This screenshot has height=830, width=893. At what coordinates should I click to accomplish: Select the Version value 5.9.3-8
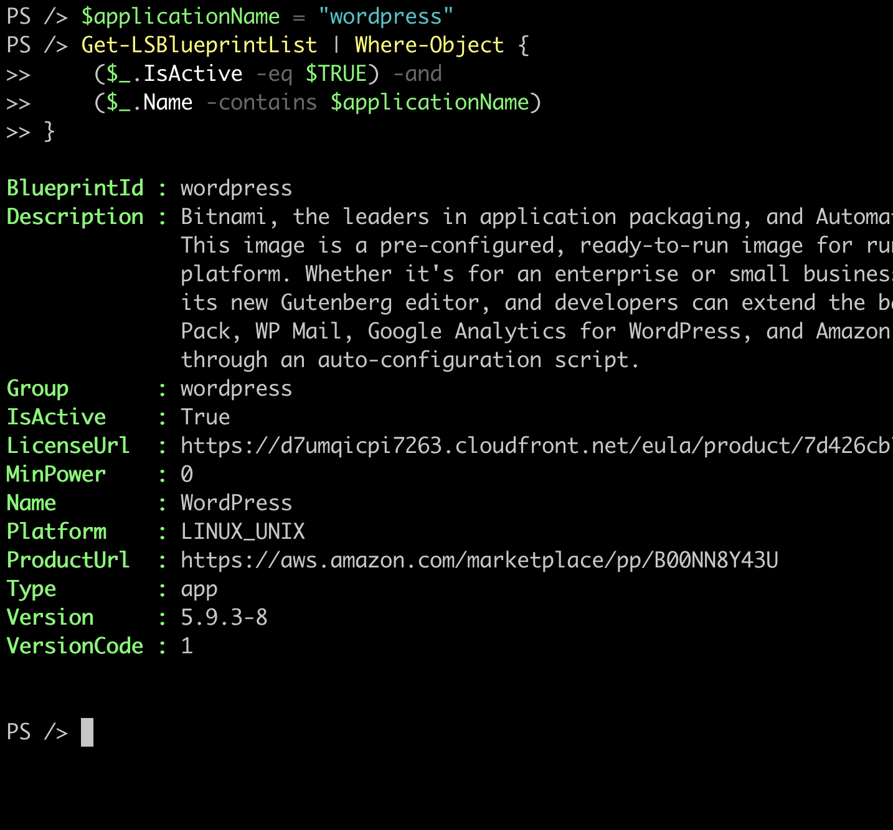point(223,617)
